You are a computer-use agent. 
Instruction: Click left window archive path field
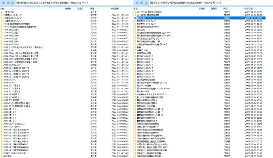[75, 3]
